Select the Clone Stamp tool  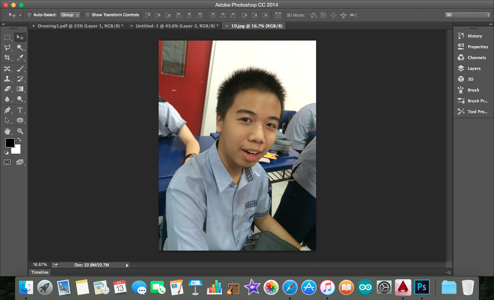click(7, 79)
